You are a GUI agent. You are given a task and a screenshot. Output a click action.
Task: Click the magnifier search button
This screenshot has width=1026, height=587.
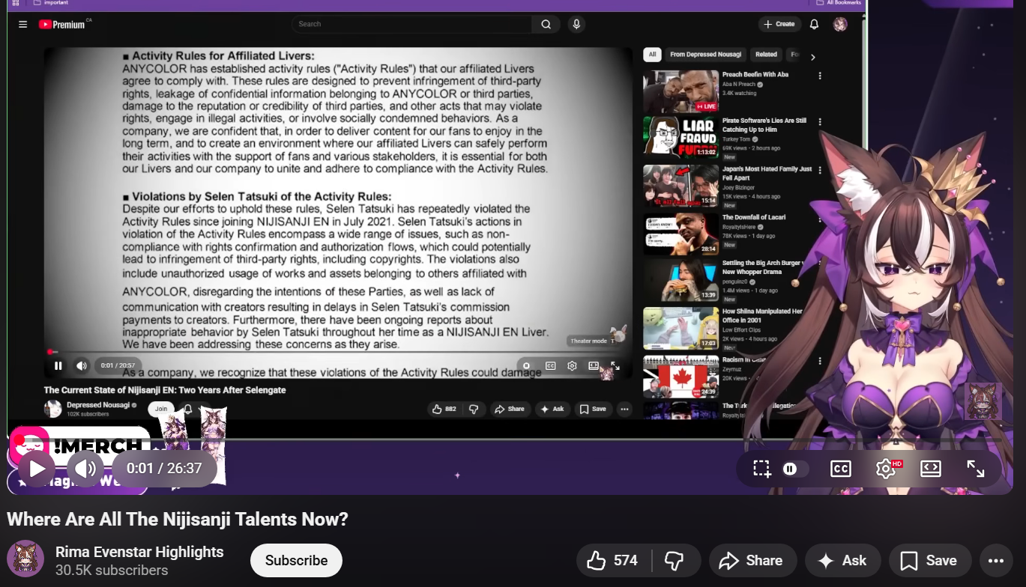click(x=546, y=24)
